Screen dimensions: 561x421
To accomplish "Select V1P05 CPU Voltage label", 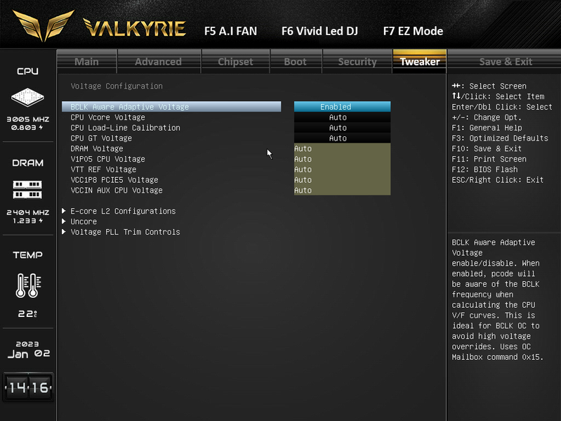I will pos(107,159).
